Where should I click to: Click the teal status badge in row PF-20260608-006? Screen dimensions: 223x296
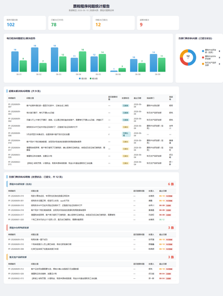pyautogui.click(x=126, y=134)
